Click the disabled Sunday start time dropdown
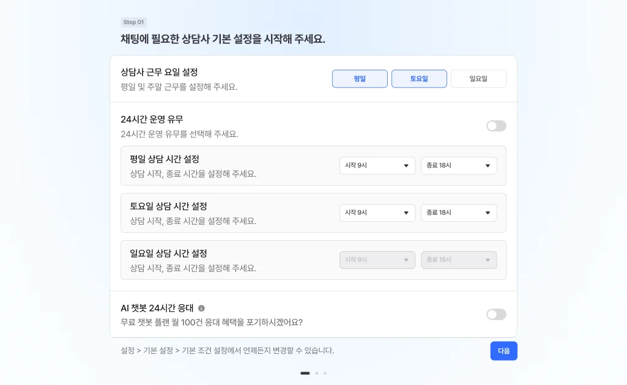This screenshot has width=627, height=385. (377, 260)
